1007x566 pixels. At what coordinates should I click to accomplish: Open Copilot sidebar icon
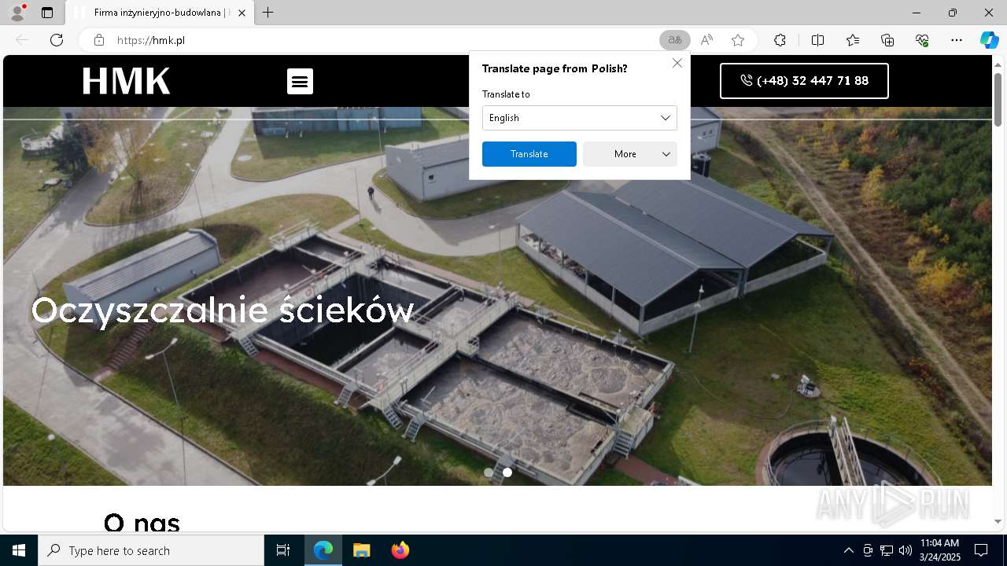pyautogui.click(x=989, y=40)
